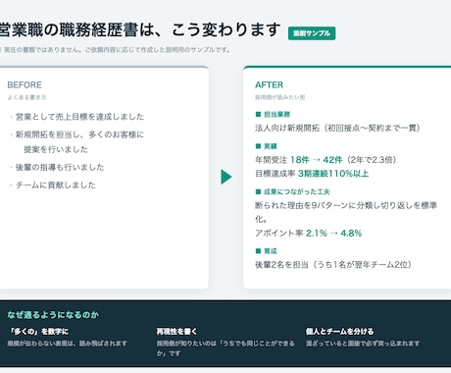The image size is (451, 373).
Task: Click the heading 再現性を書く
Action: 176,332
